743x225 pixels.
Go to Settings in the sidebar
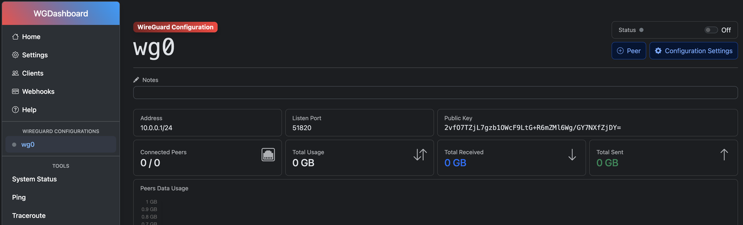pos(60,55)
